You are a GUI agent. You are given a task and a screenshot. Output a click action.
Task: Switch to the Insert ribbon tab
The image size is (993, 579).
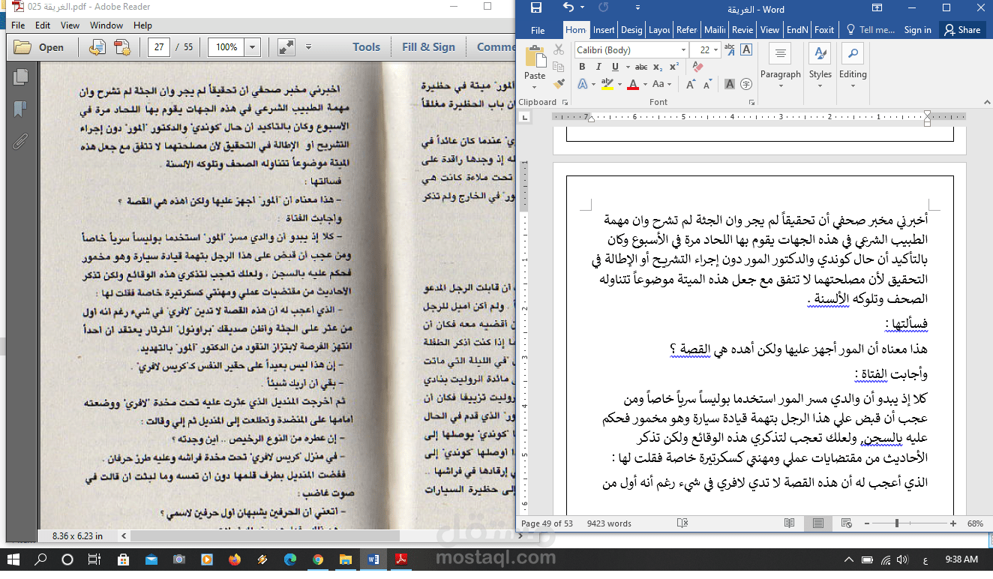(604, 30)
